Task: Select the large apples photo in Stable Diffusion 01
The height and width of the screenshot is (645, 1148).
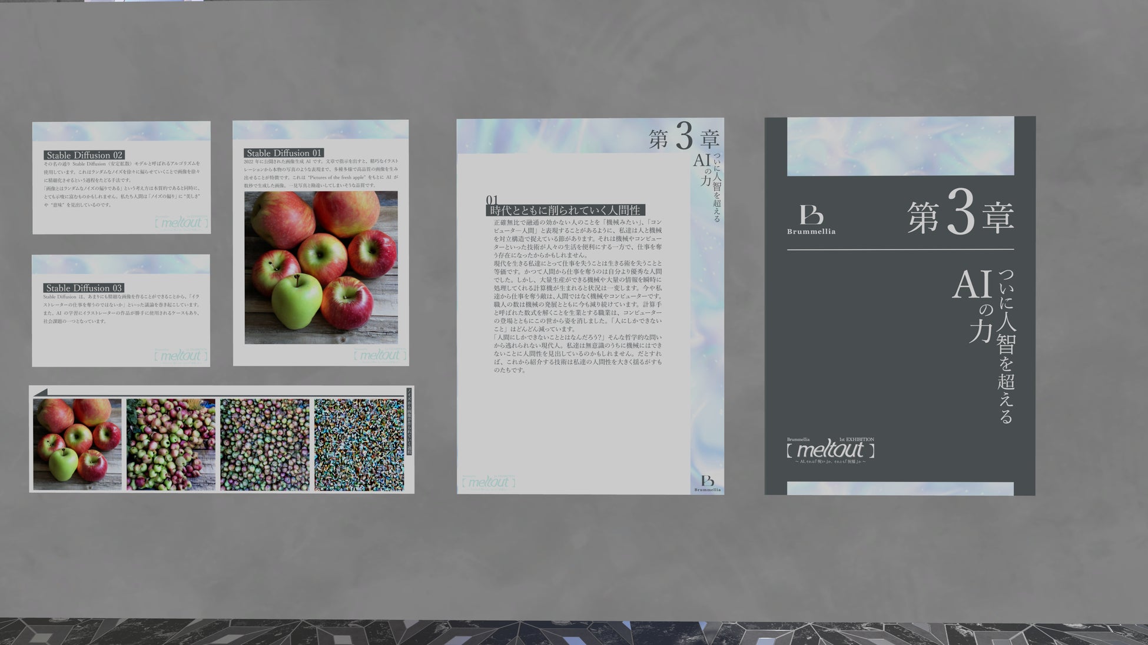Action: [321, 268]
